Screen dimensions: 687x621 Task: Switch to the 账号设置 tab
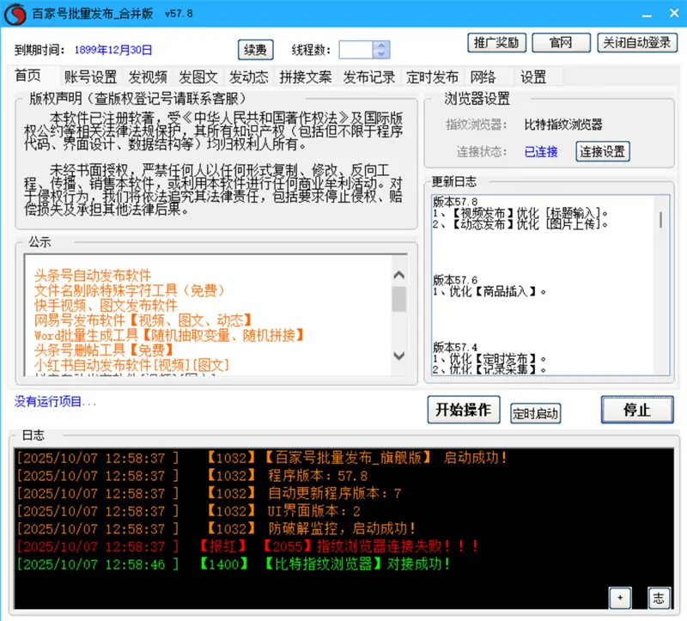90,77
